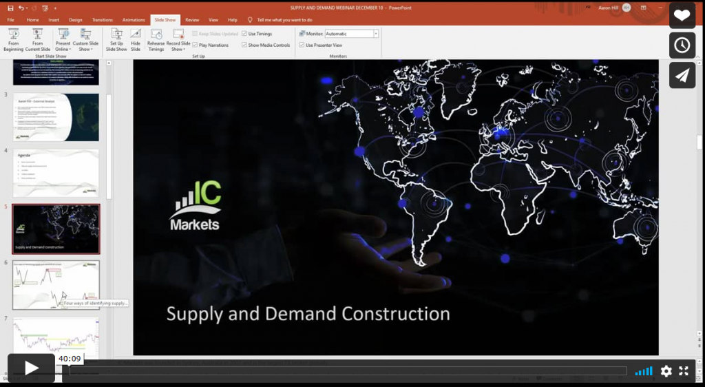The height and width of the screenshot is (387, 705).
Task: Toggle Play Narrations checkbox
Action: click(x=195, y=45)
